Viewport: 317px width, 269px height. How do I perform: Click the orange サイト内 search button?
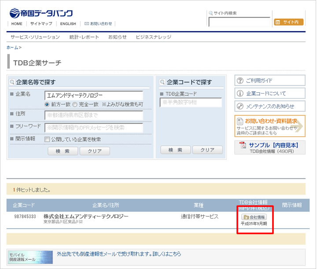coord(289,22)
